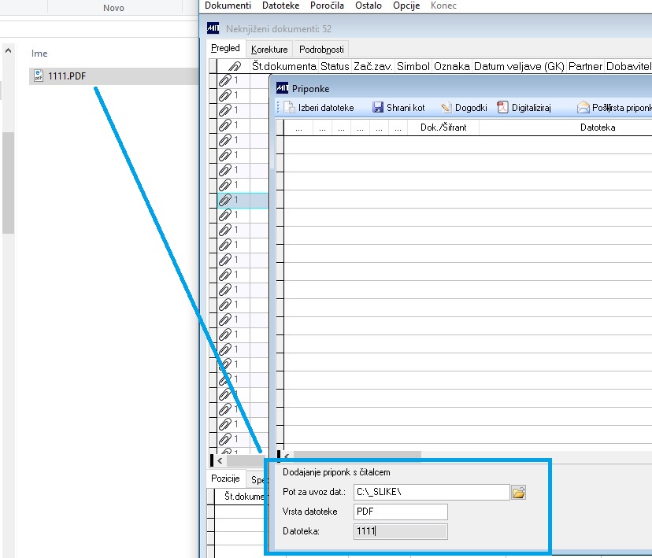Click the Izberi datoteke toolbar icon
Viewport: 652px width, 558px height.
pos(289,108)
